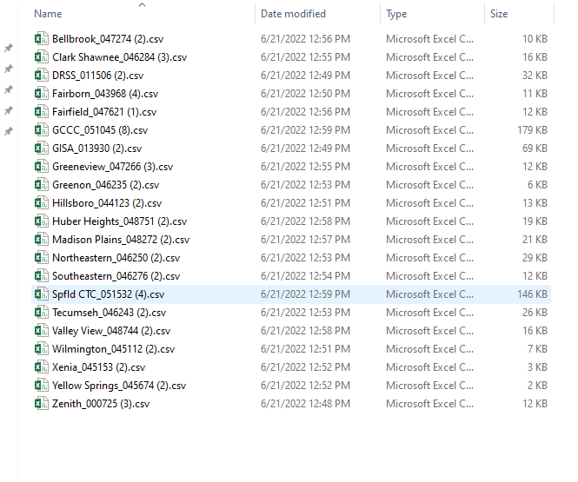Click the Excel icon beside Southeastern_046276 (2).csv
578x482 pixels.
pos(42,276)
